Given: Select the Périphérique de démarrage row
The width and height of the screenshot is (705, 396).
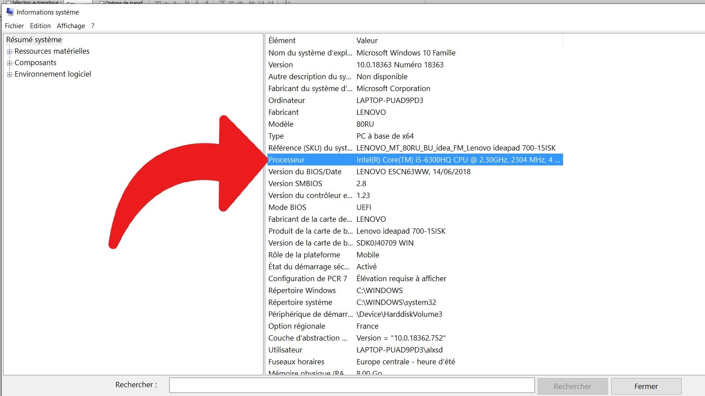Looking at the screenshot, I should coord(414,314).
